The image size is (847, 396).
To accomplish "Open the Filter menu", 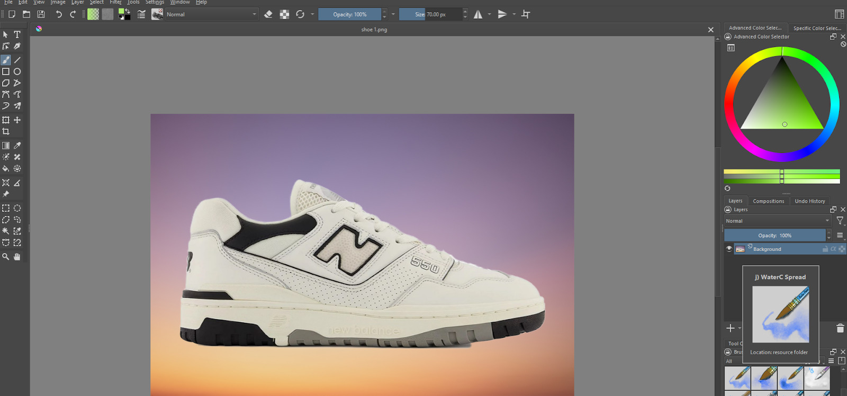I will pos(116,2).
